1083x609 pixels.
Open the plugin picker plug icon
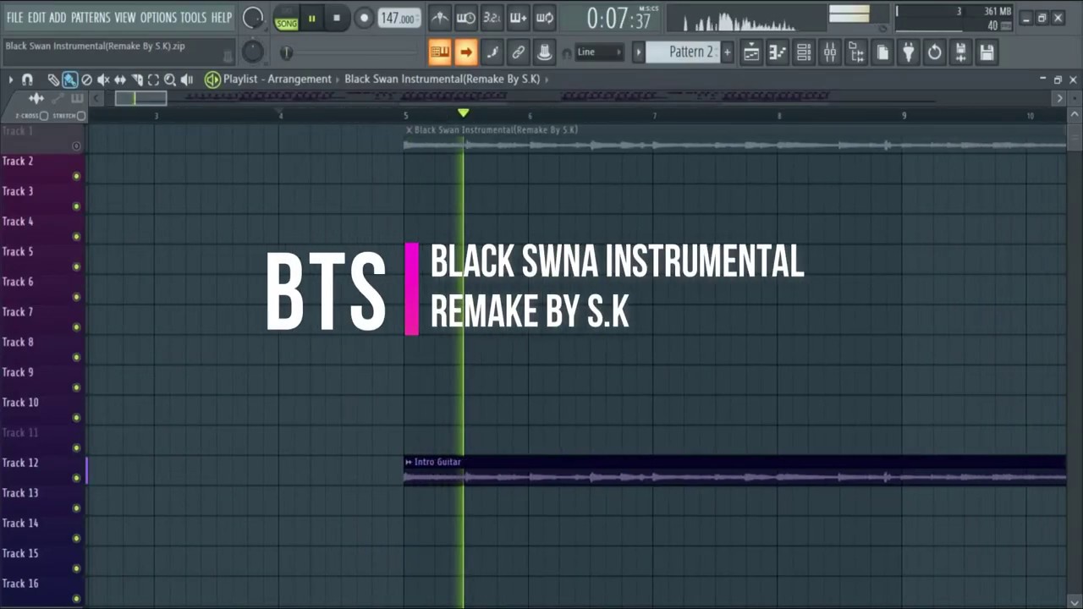(909, 52)
